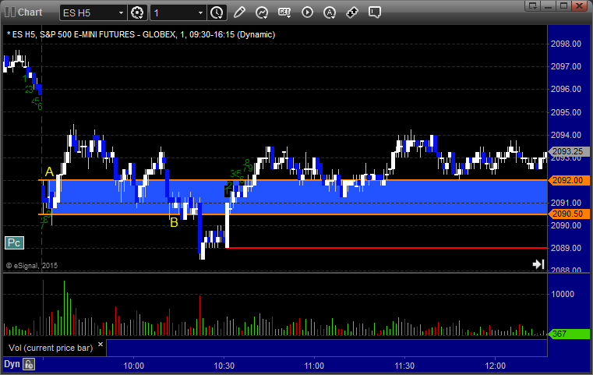Click the Pc previous close marker
Screen dimensions: 593x375
[14, 242]
